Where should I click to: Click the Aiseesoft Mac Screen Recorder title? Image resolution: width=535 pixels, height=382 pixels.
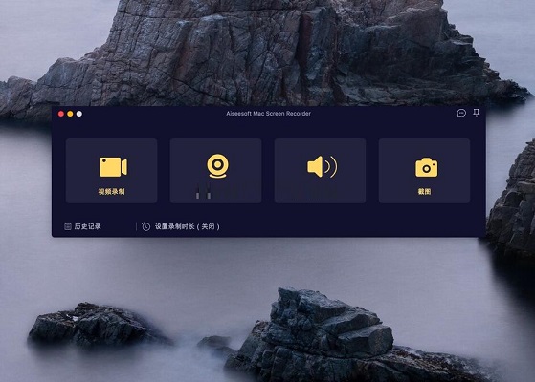(x=269, y=114)
